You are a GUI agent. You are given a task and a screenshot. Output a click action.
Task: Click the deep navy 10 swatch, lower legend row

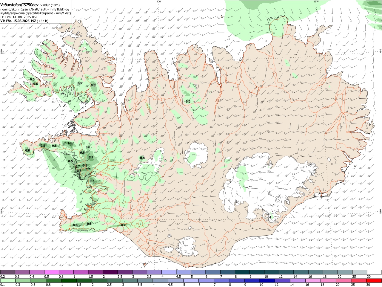point(267,280)
